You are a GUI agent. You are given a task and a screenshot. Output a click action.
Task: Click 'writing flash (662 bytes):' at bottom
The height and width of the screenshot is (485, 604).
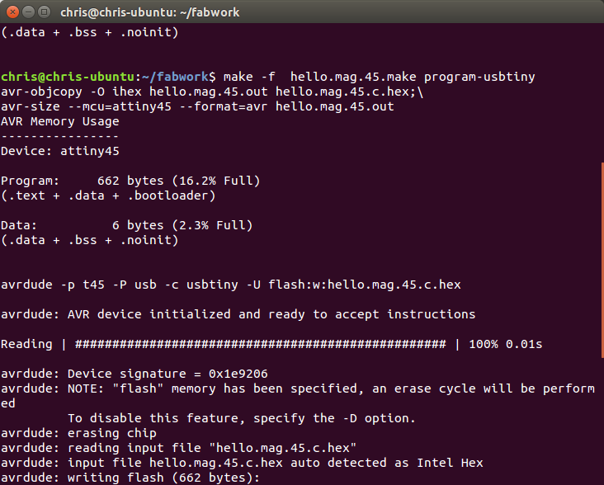163,478
